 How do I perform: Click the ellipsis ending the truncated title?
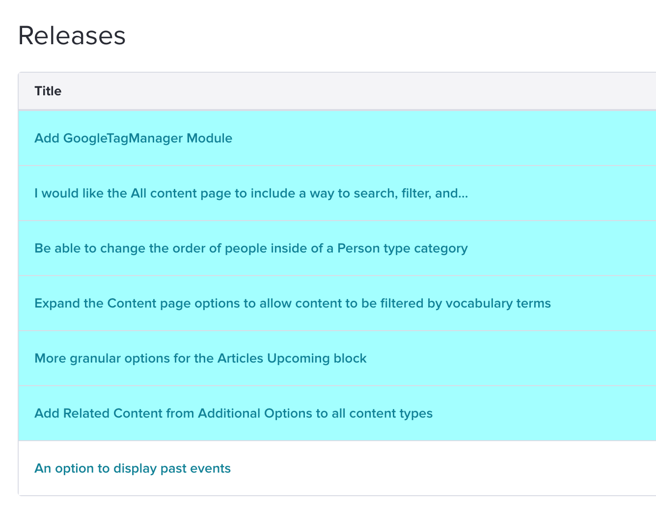point(463,194)
